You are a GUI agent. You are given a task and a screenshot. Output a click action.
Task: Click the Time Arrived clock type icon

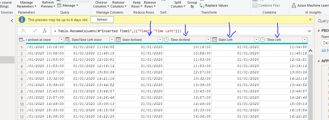pyautogui.click(x=166, y=40)
